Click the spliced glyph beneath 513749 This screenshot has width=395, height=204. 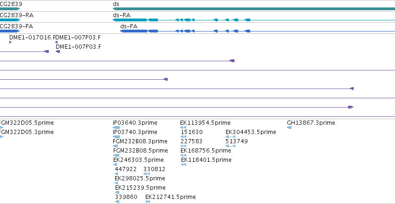pos(231,146)
